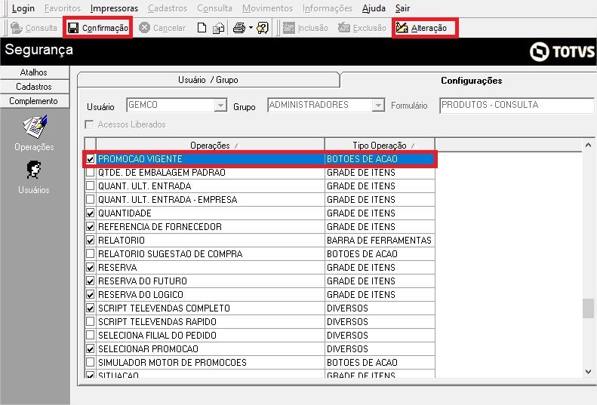Viewport: 597px width, 405px height.
Task: Uncheck REFERENCIA DE FORNECEDOR checkbox
Action: [x=91, y=226]
